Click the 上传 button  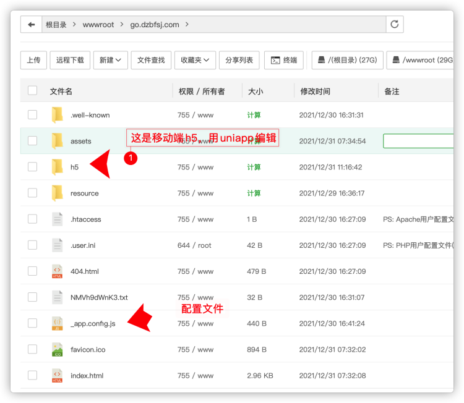coord(33,60)
